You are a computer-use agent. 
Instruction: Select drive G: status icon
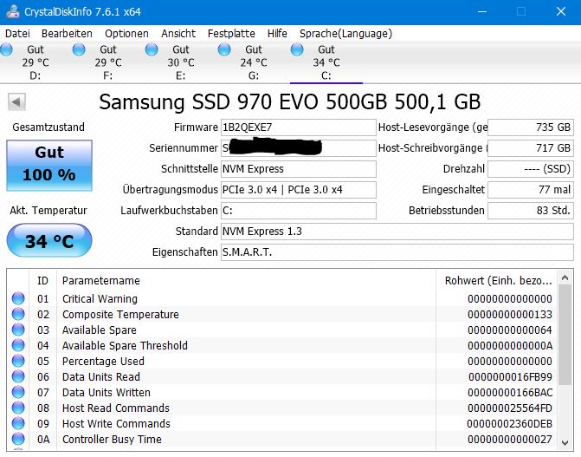(x=223, y=49)
